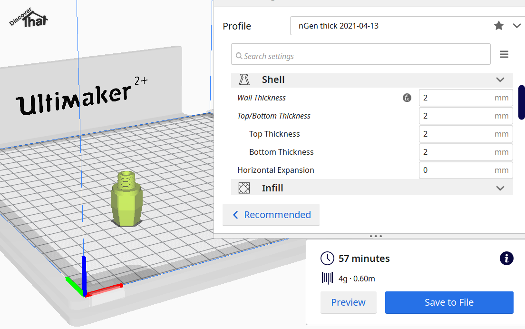The image size is (525, 329).
Task: Click the Top/Bottom Thickness label
Action: click(274, 116)
